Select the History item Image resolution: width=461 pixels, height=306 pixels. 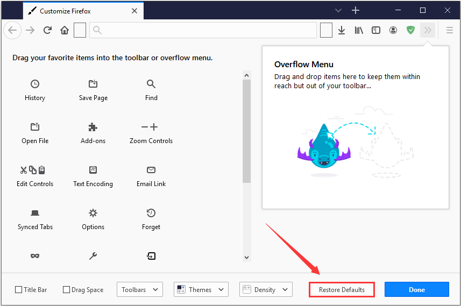coord(34,90)
